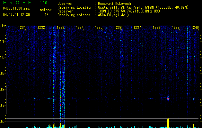The width and height of the screenshot is (202, 128).
Task: Click the observer name Masayuki Kobayashi
Action: (x=115, y=4)
